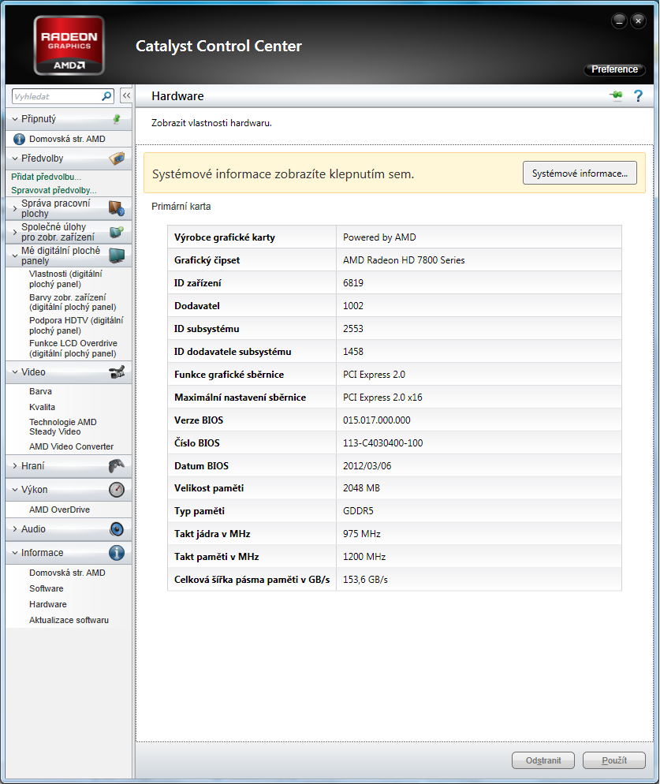Click the Správa pracovní plochy desktop icon
Viewport: 660px width, 784px height.
117,208
